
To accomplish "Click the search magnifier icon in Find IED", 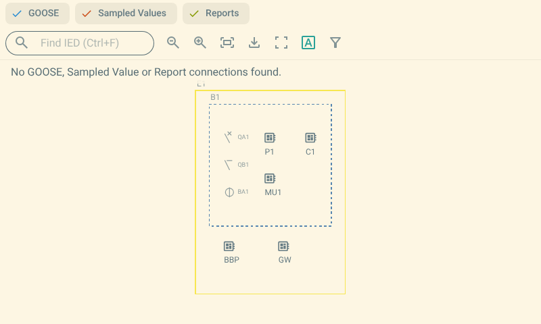I will (x=22, y=43).
